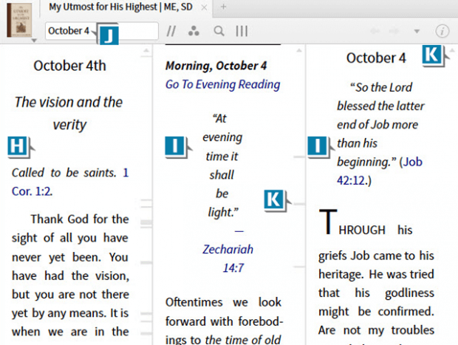This screenshot has height=345, width=458.
Task: Go forward with the right arrow
Action: tap(394, 31)
